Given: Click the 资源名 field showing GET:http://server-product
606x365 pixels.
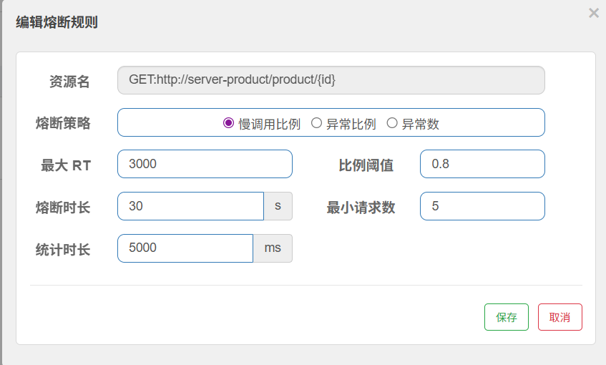Looking at the screenshot, I should [x=331, y=80].
